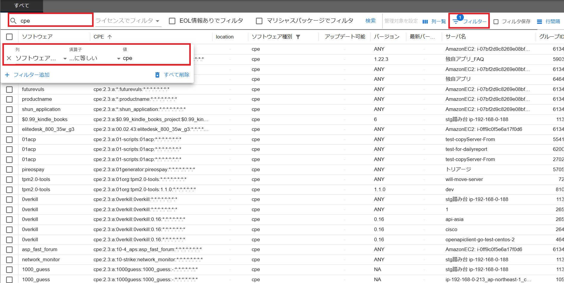This screenshot has width=564, height=283.
Task: Remove the filter row with X icon
Action: point(9,58)
